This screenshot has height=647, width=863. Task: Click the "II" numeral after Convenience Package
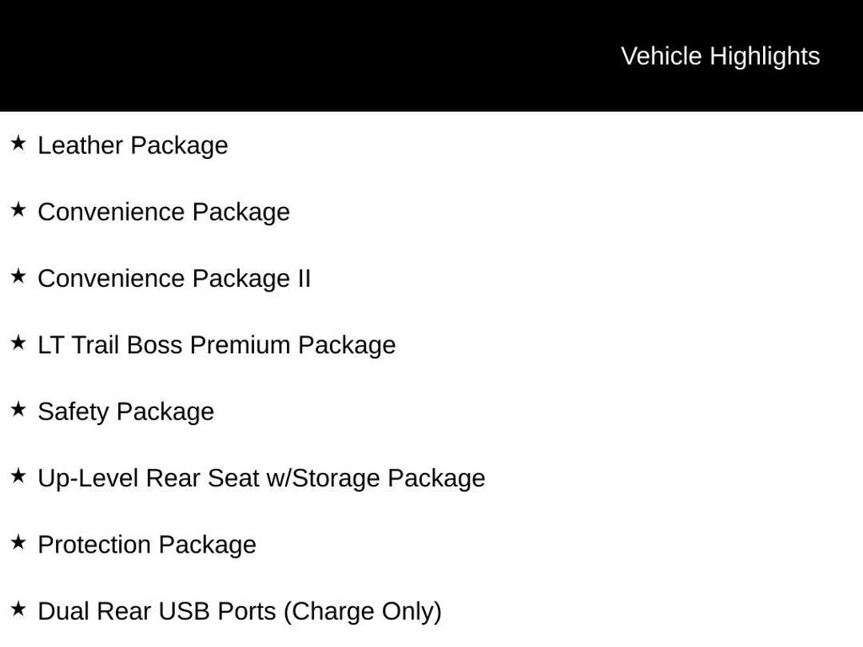coord(304,279)
